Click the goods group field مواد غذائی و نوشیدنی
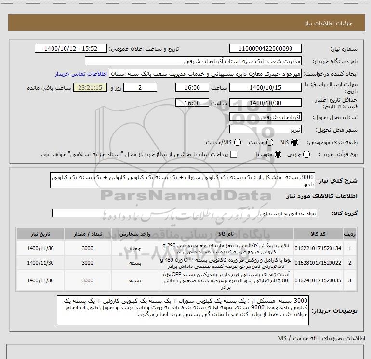The width and height of the screenshot is (371, 359). (x=185, y=213)
